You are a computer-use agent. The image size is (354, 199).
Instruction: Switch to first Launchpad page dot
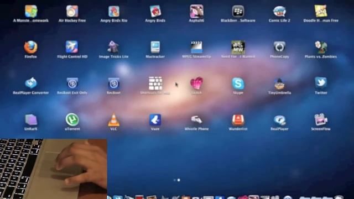coord(175,180)
